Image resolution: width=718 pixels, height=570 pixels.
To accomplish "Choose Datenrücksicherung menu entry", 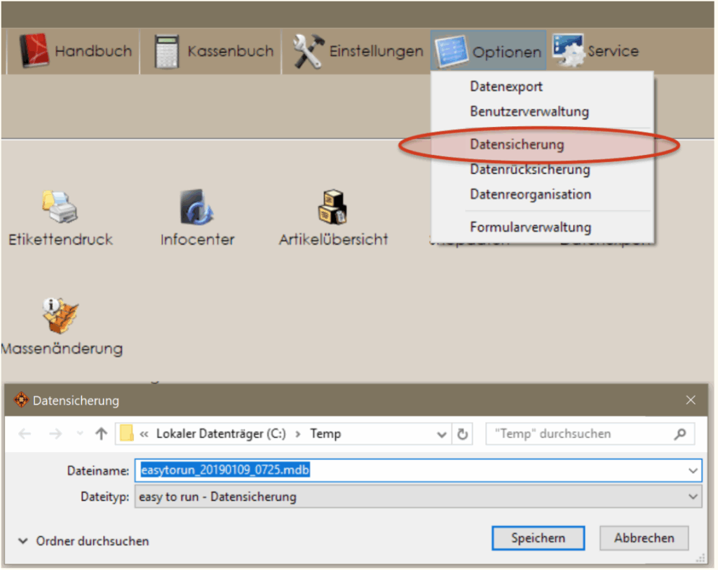I will click(x=530, y=170).
